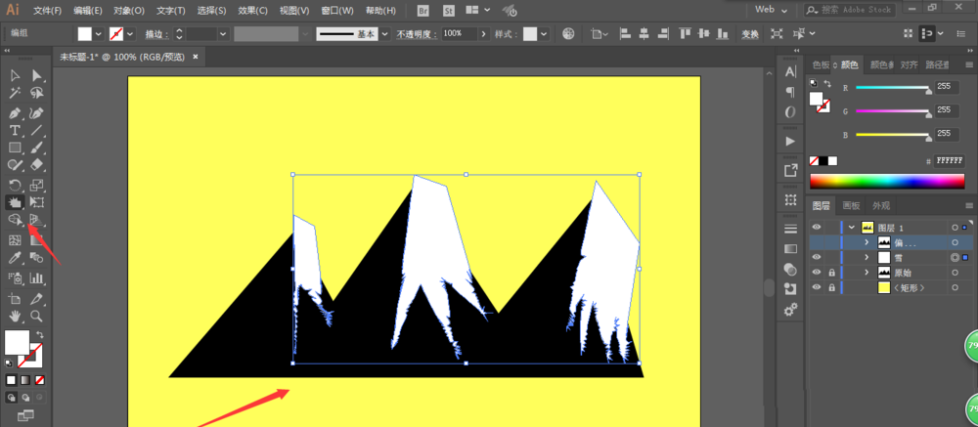Open the 样式 style dropdown
Image resolution: width=978 pixels, height=427 pixels.
545,33
